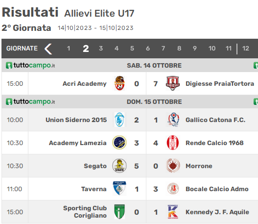This screenshot has width=258, height=224.
Task: Click the Segato club emblem
Action: click(119, 166)
